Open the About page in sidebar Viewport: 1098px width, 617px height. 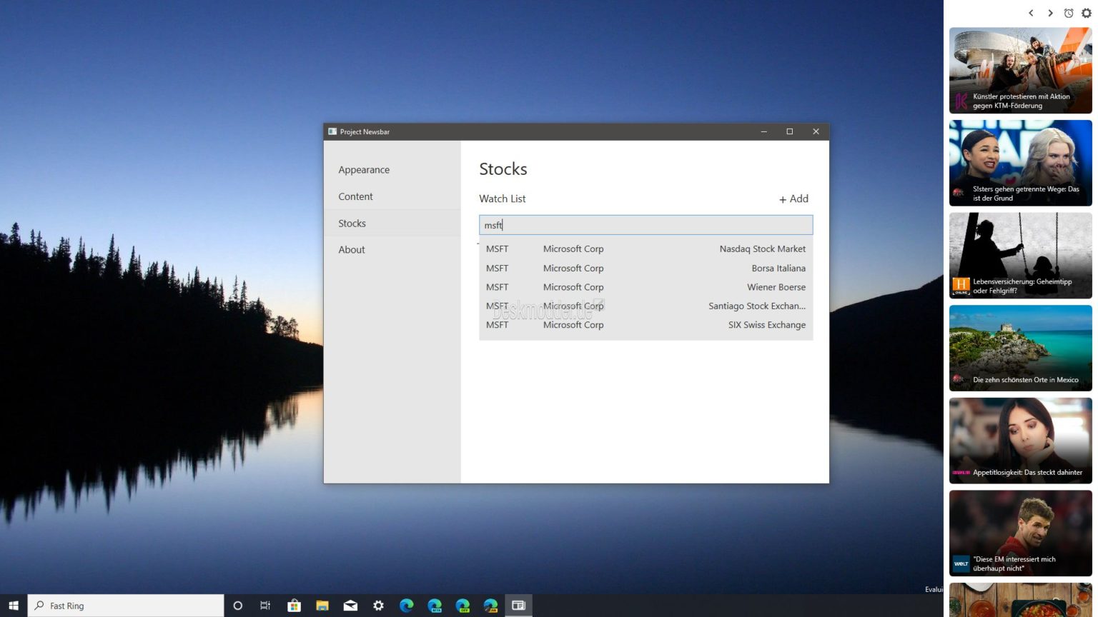351,250
